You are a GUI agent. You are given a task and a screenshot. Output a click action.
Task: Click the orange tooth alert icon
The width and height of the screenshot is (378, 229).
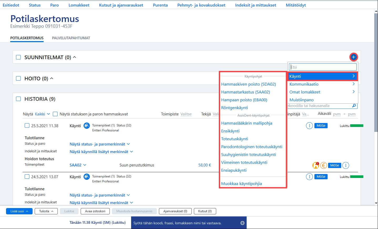point(316,165)
